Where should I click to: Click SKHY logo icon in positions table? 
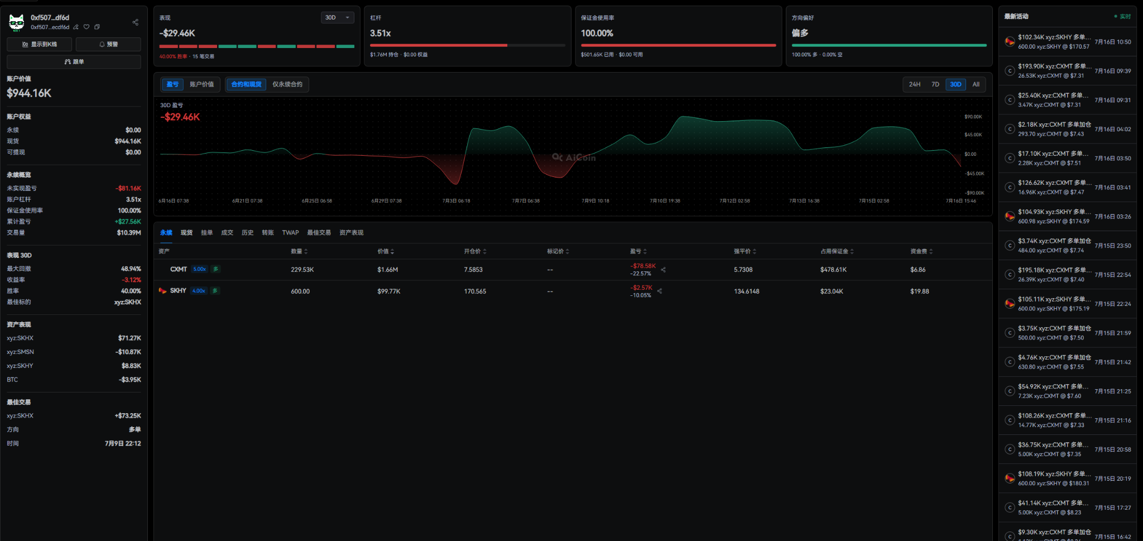(x=162, y=290)
